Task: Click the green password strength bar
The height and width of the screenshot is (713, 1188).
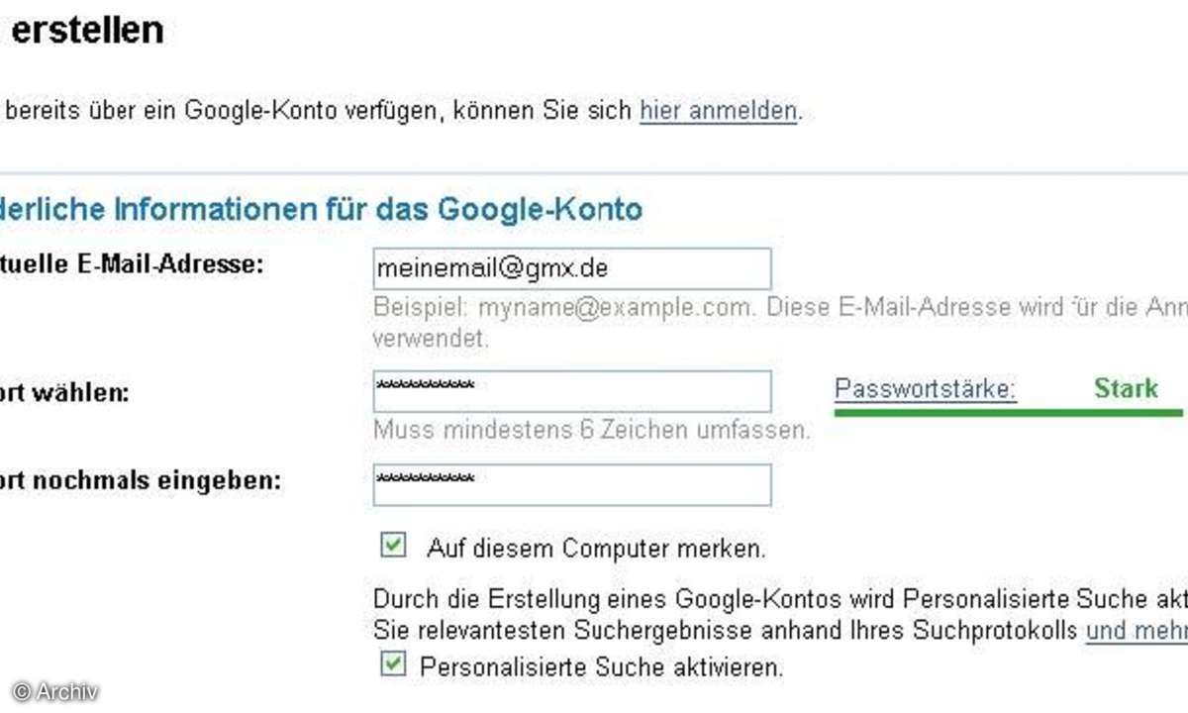Action: coord(1008,411)
